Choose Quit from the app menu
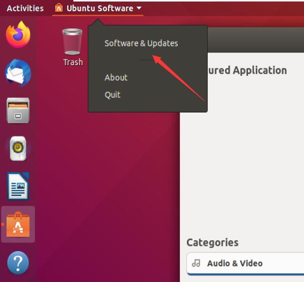Image resolution: width=304 pixels, height=282 pixels. pos(113,95)
